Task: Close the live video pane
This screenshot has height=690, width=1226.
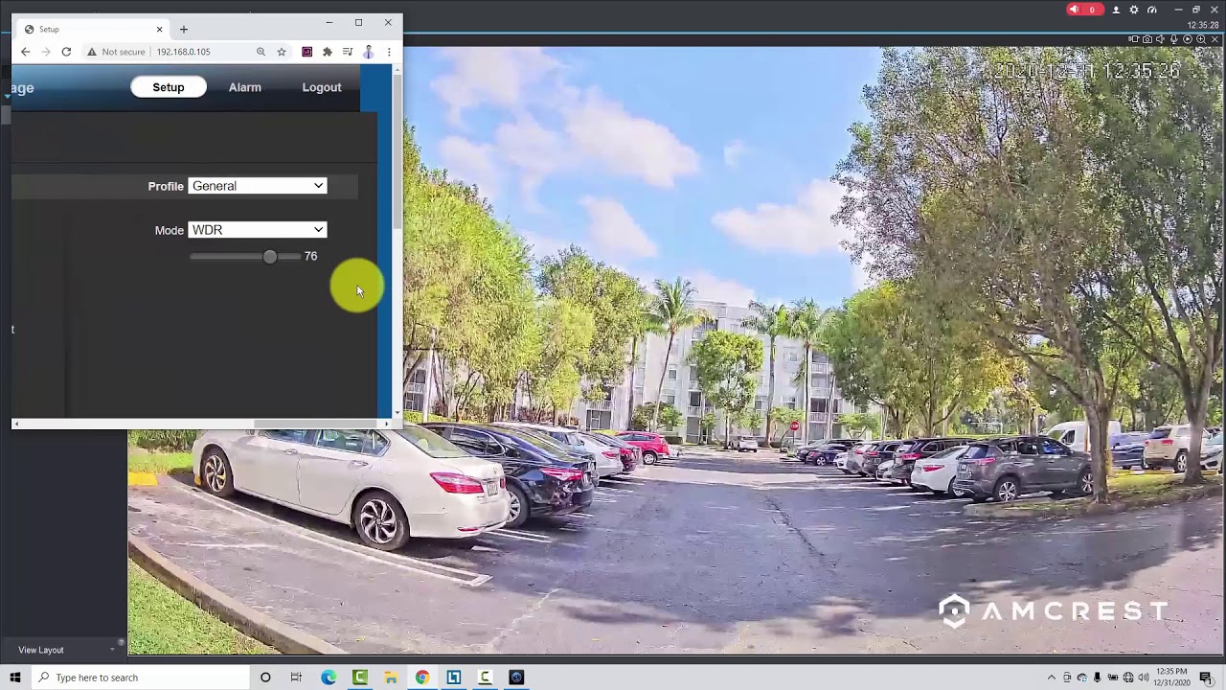Action: (x=1215, y=39)
